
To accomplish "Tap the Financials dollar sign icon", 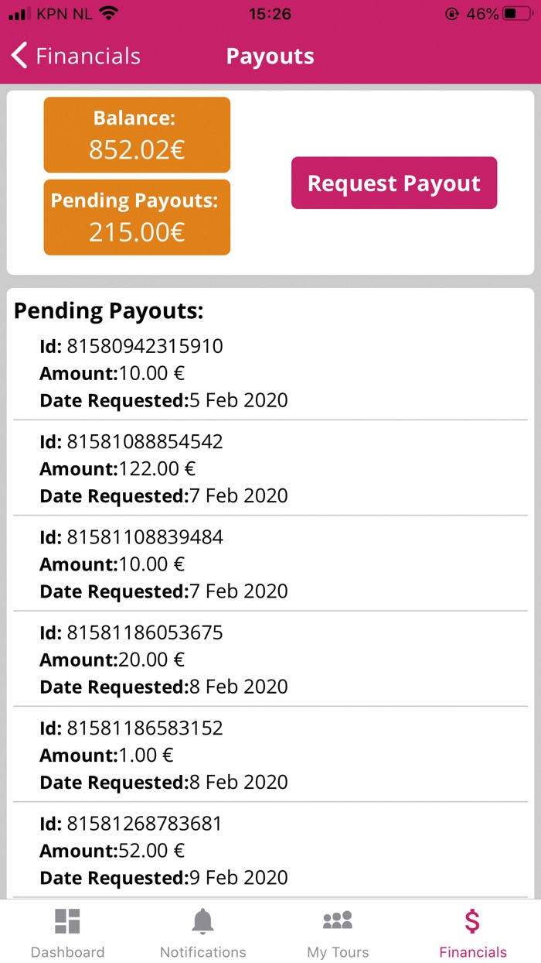I will [472, 921].
